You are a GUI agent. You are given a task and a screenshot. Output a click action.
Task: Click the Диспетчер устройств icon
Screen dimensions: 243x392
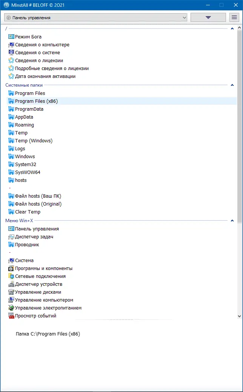[11, 284]
